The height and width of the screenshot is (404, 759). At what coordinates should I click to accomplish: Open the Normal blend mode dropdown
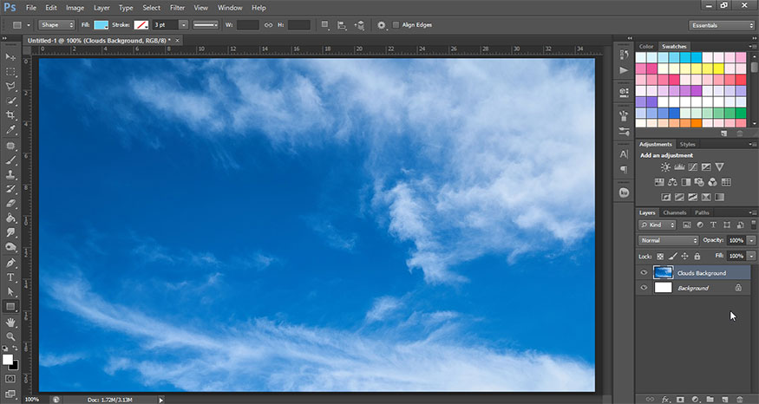click(668, 240)
